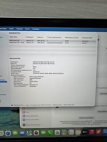Select Звук in the System Settings sidebar
Image resolution: width=107 pixels, height=142 pixels.
26,112
